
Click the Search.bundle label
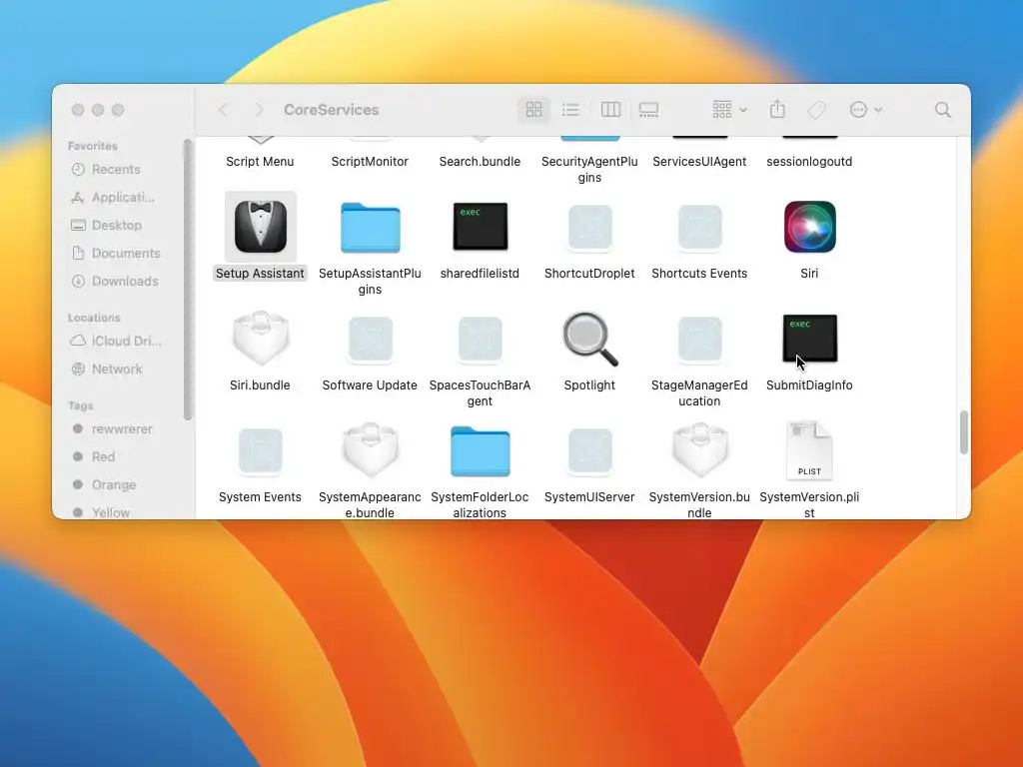(481, 162)
